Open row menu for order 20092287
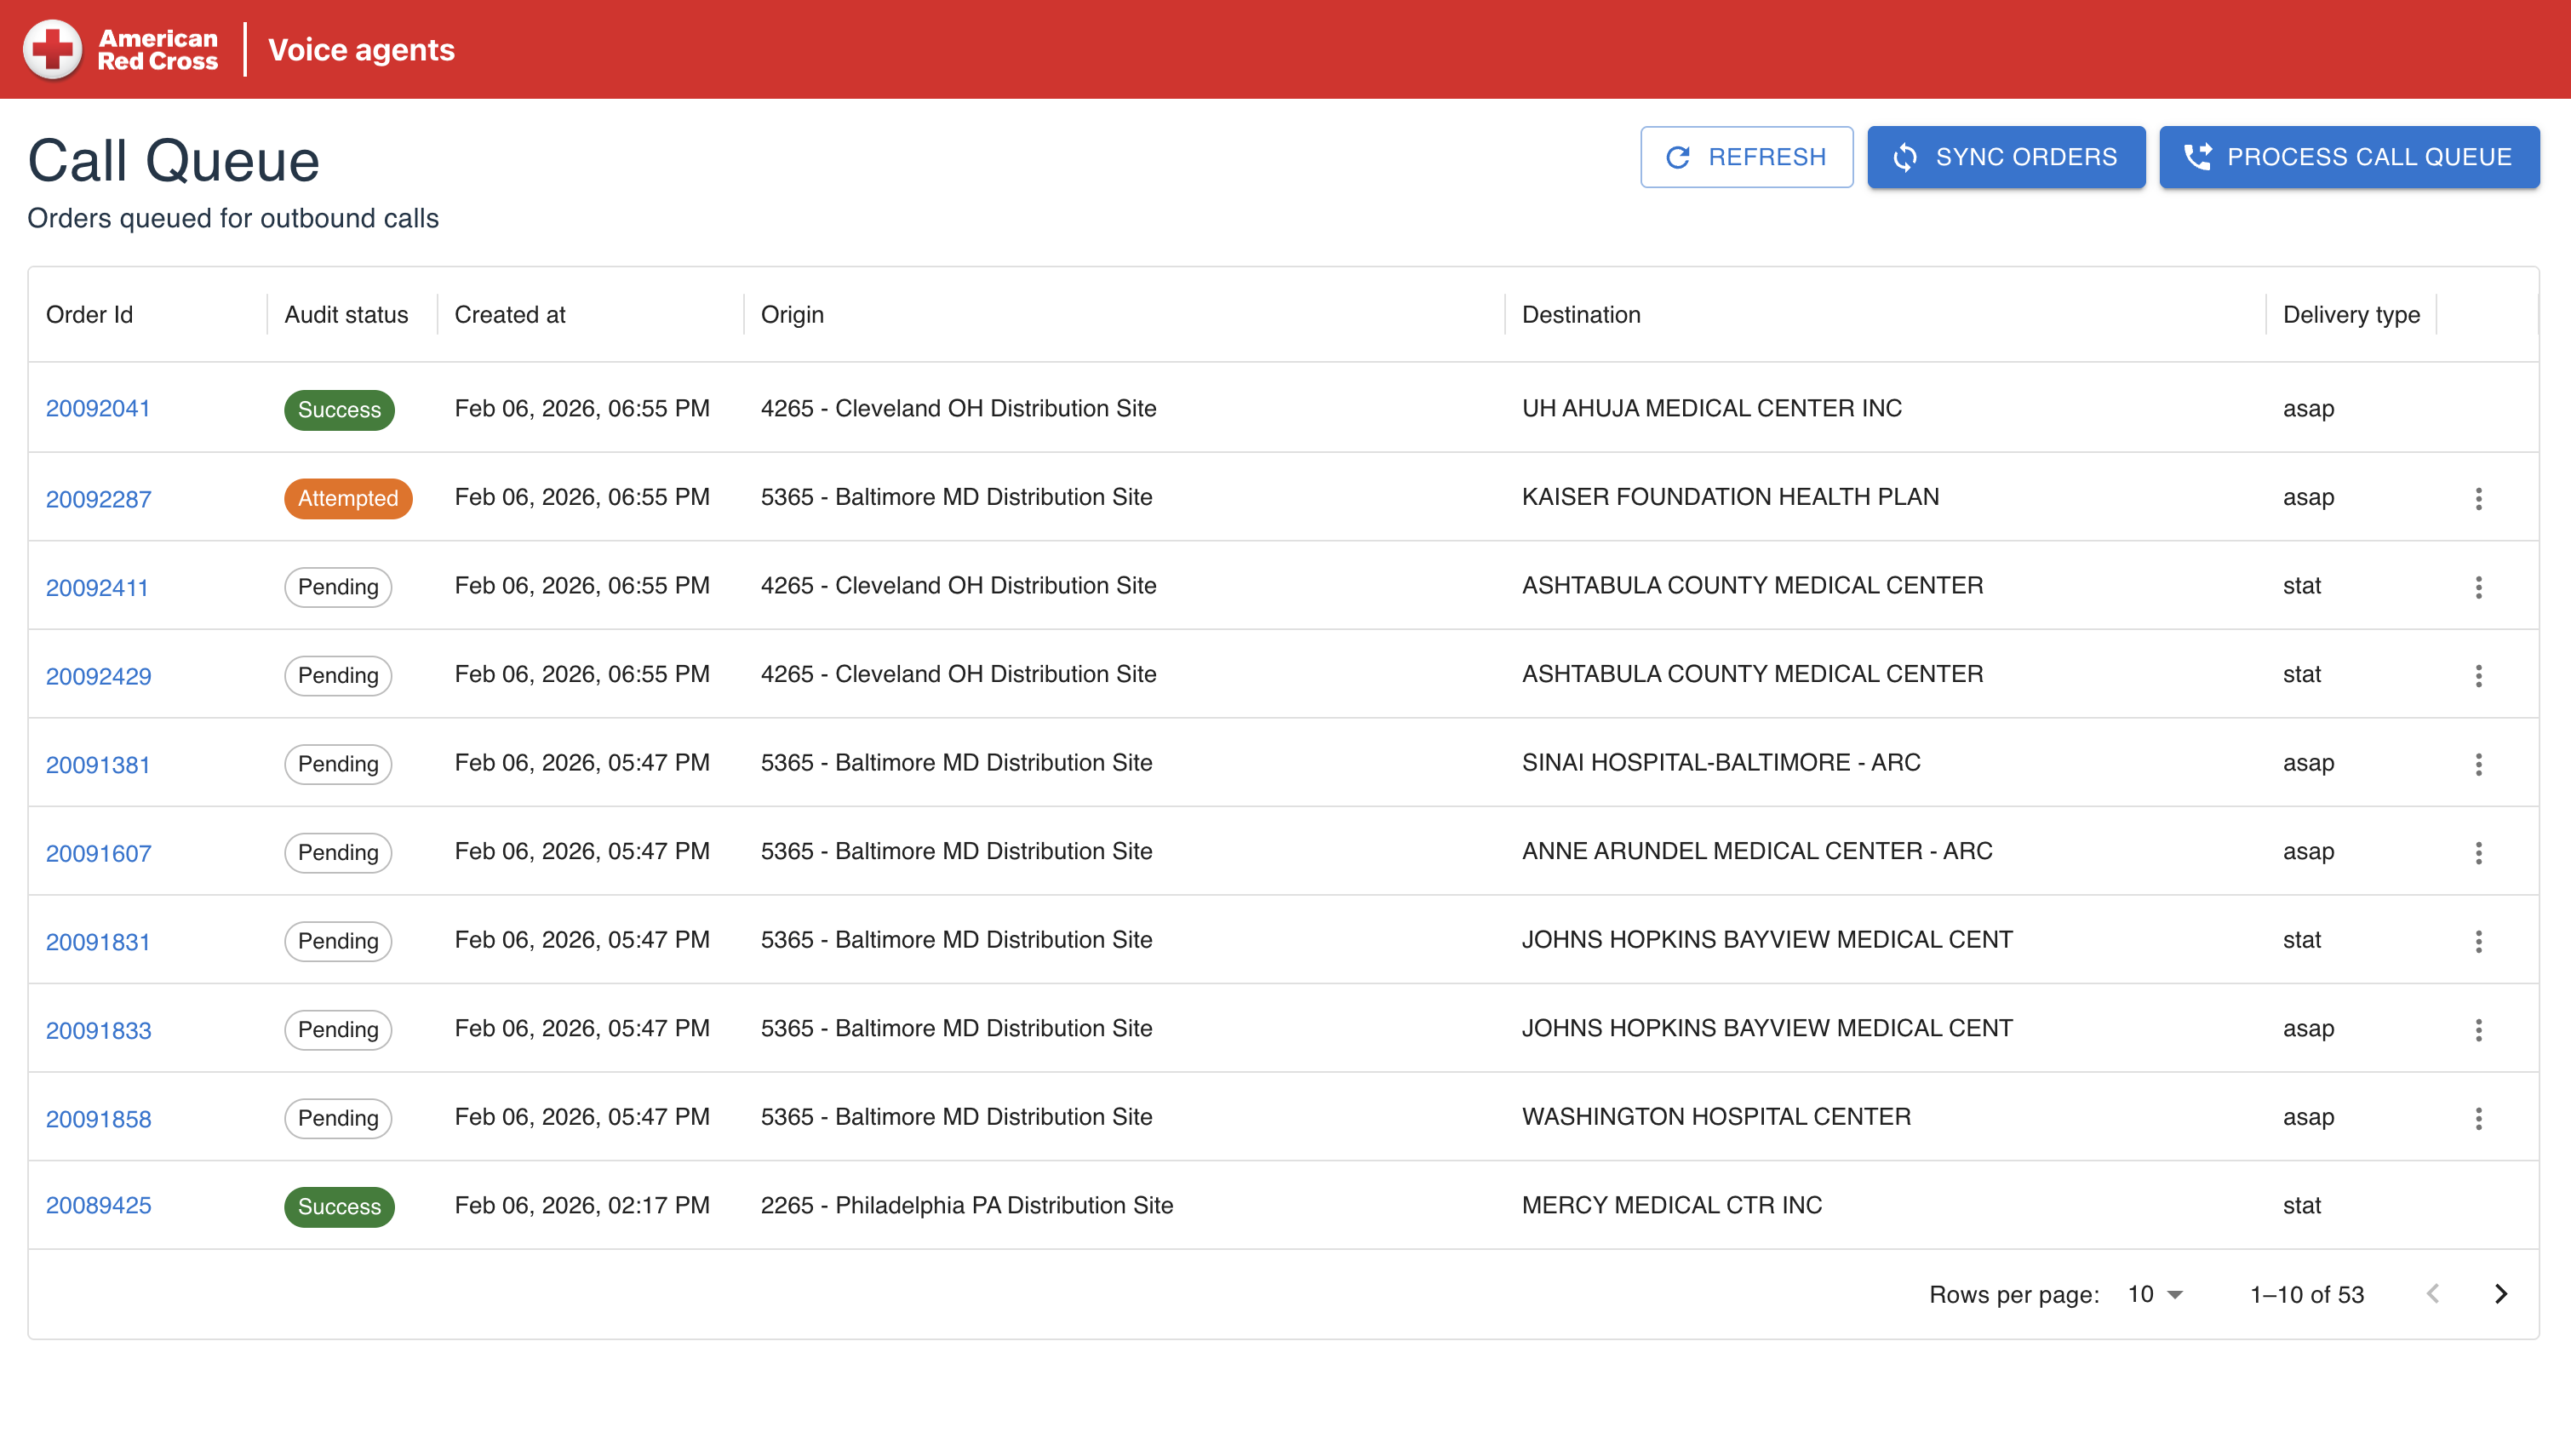Viewport: 2571px width, 1456px height. click(2478, 498)
